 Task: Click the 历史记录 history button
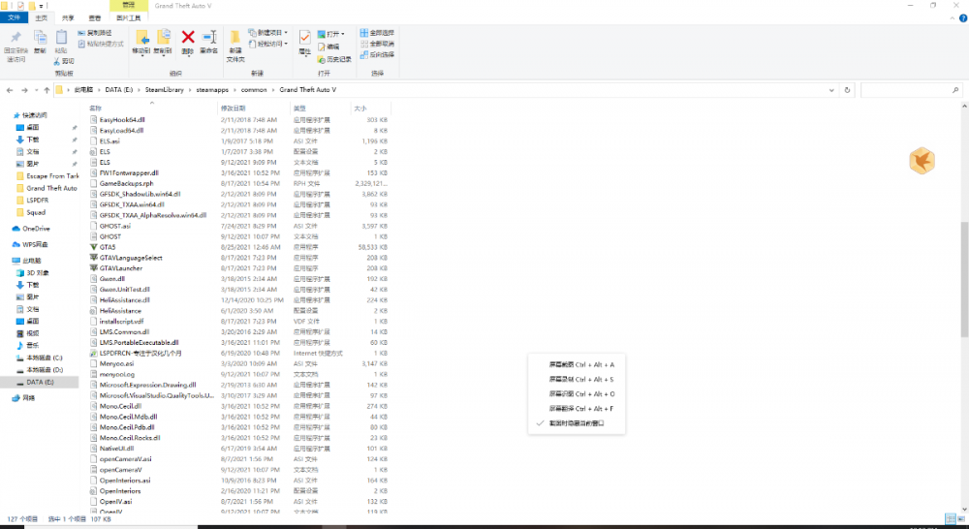[334, 59]
